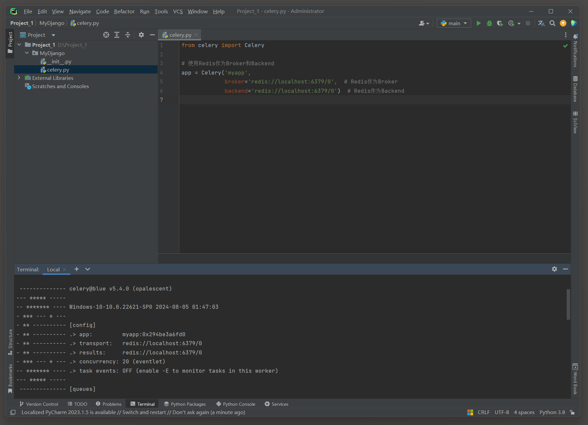
Task: Expand all in Project tree
Action: pyautogui.click(x=117, y=35)
